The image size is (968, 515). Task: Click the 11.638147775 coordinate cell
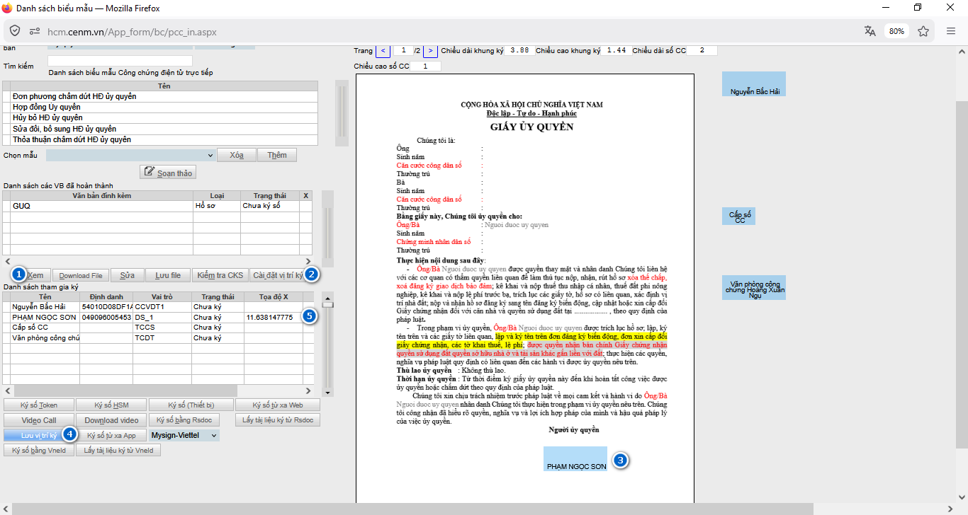point(274,318)
